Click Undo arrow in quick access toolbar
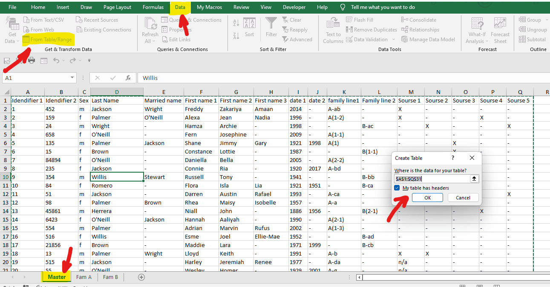 [x=56, y=61]
